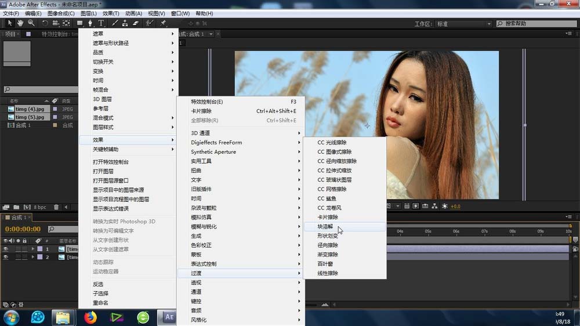Expand the 图层样式 submenu

[129, 127]
